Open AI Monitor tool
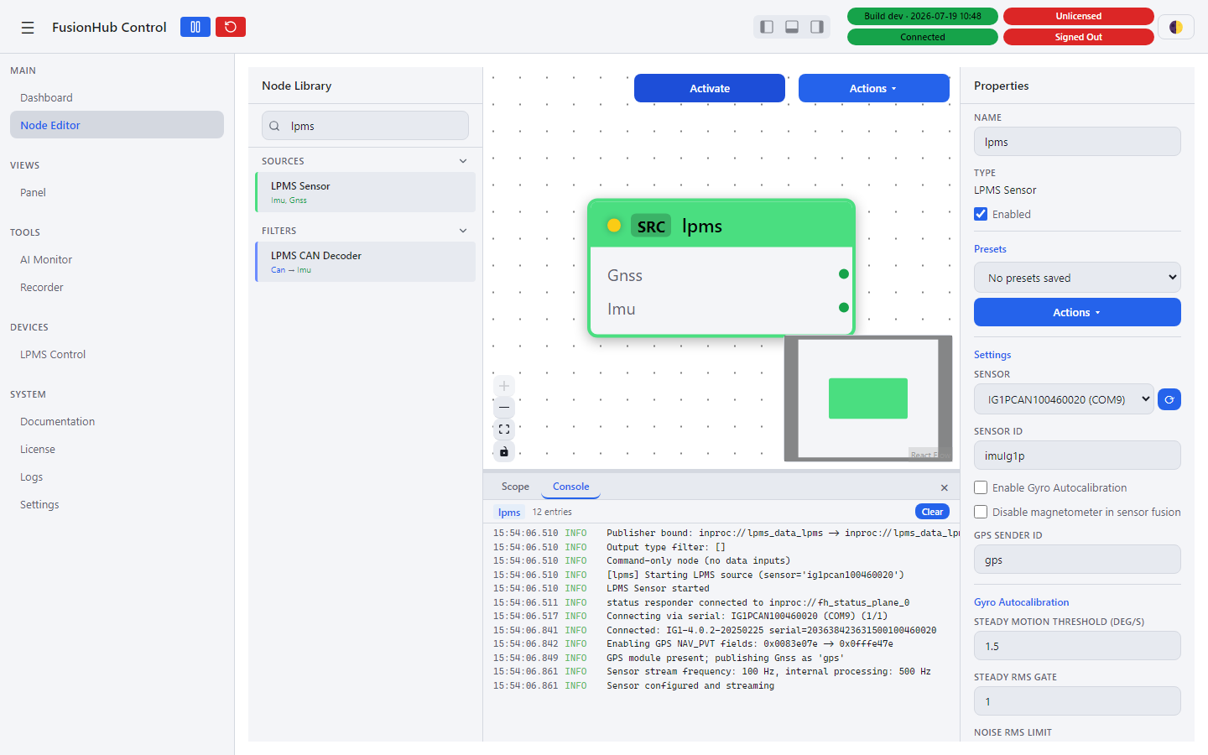This screenshot has width=1208, height=755. click(117, 259)
